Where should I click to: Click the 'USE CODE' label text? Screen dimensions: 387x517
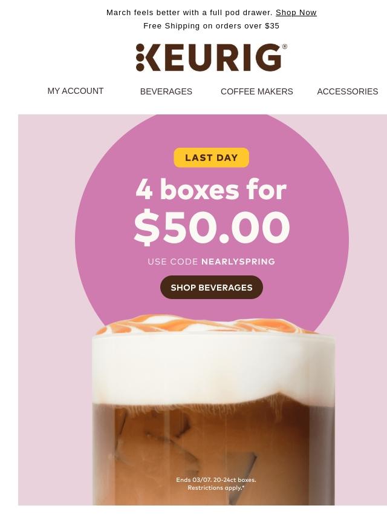click(173, 262)
